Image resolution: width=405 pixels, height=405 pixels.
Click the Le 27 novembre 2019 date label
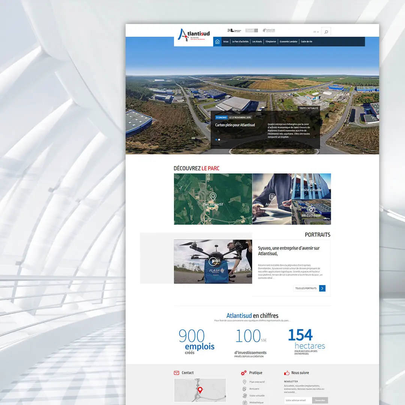tap(240, 117)
